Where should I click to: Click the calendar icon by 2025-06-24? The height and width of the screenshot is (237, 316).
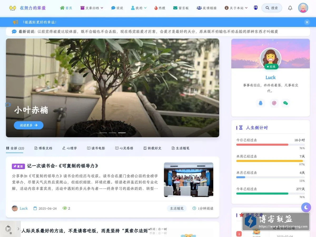coord(35,208)
